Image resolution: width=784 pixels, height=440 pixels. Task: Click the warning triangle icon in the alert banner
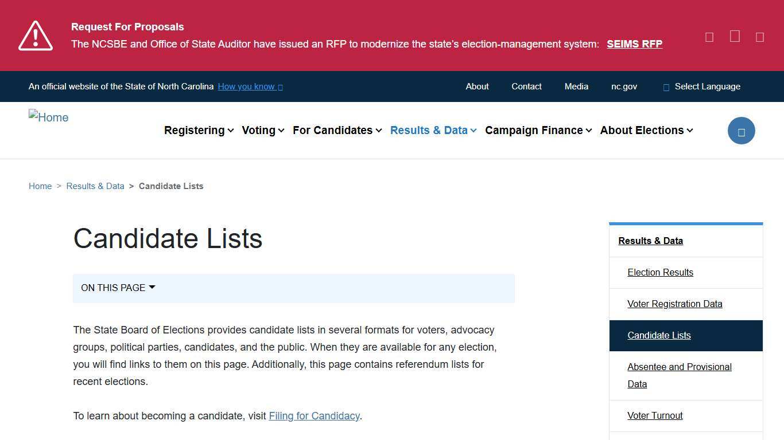tap(35, 35)
